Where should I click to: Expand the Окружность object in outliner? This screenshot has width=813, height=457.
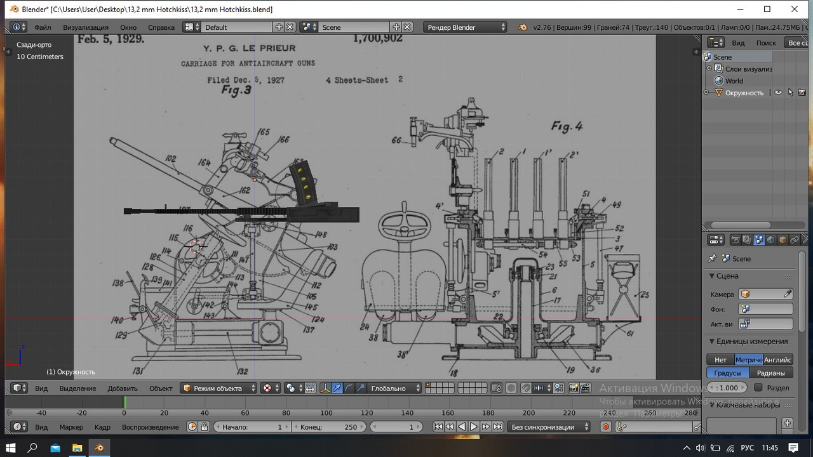point(706,93)
